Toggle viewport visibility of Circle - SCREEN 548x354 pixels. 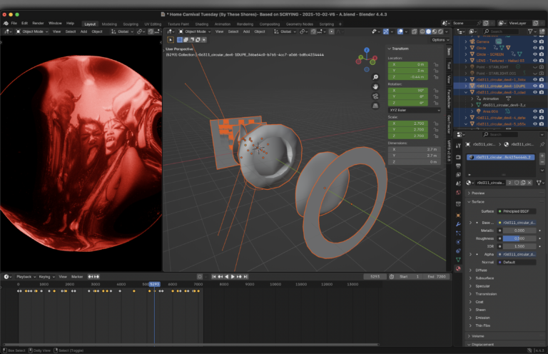[534, 54]
